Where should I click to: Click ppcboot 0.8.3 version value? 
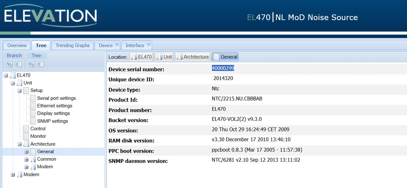257,150
